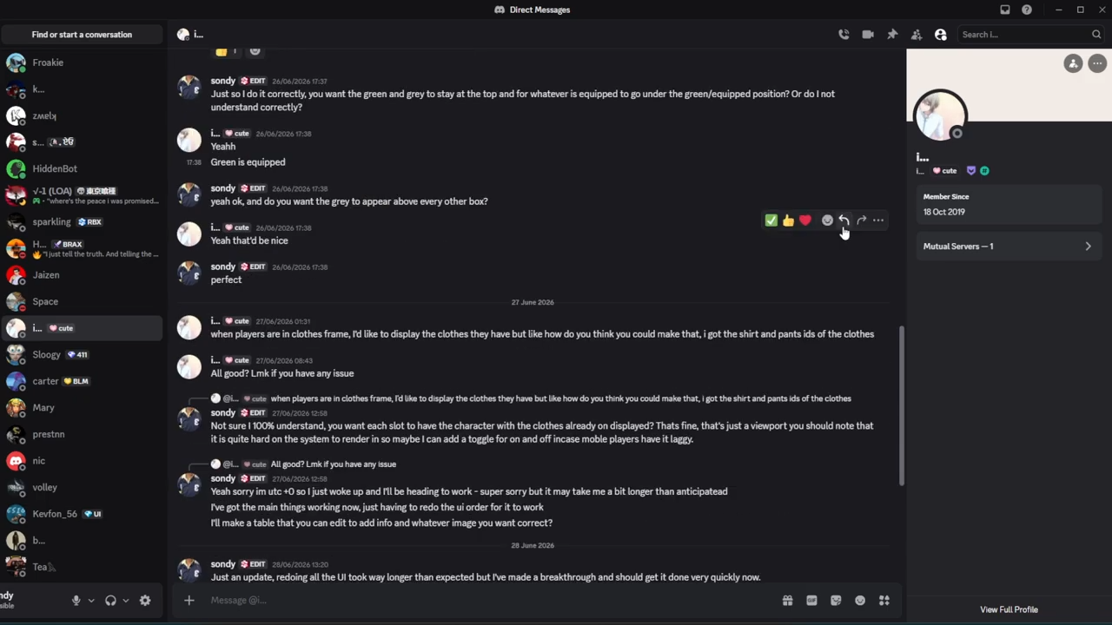Open microphone input options arrow
1112x625 pixels.
91,601
